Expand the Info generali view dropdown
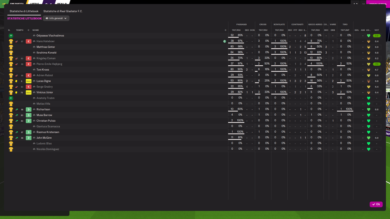 click(x=56, y=18)
